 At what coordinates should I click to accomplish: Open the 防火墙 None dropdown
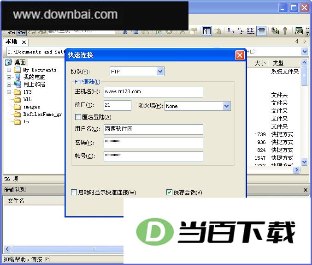tap(226, 106)
